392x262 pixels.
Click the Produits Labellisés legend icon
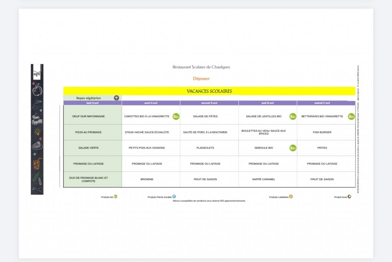coord(291,197)
